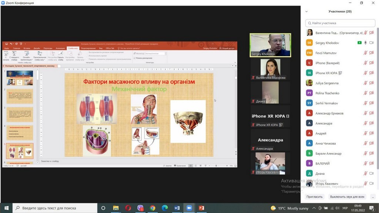Click Fevzi Mamutov's crossed-out camera icon

(x=371, y=53)
